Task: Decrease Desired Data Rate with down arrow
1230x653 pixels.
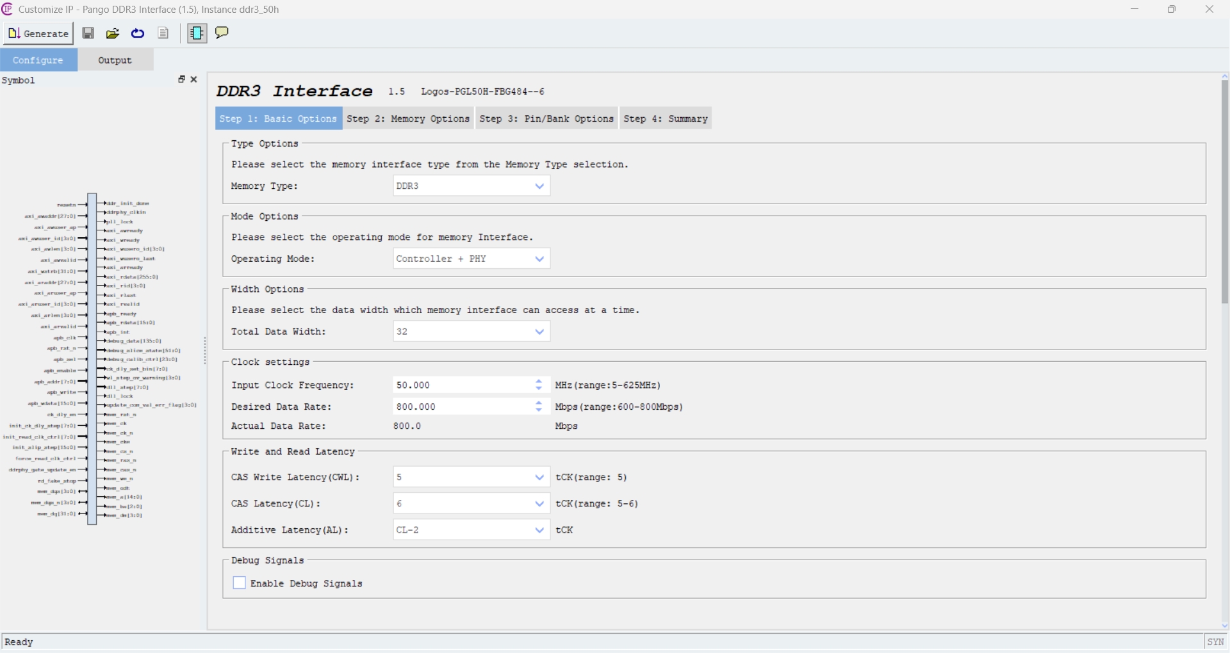Action: 539,410
